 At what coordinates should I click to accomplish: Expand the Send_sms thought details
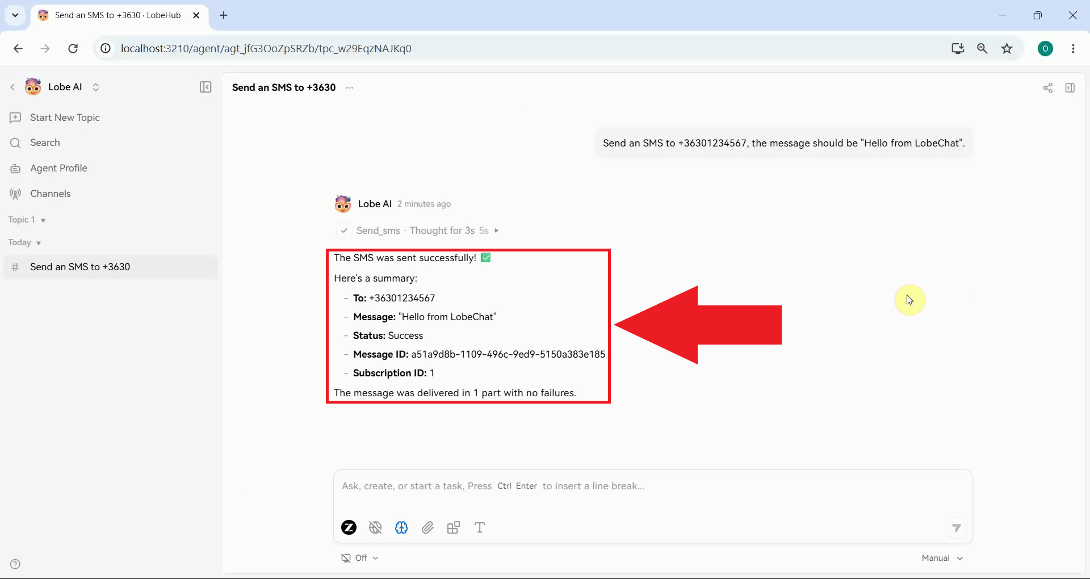497,230
